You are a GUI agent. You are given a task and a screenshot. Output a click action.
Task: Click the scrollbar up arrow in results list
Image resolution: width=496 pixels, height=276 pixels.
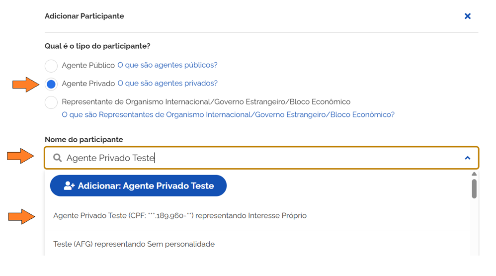point(474,174)
